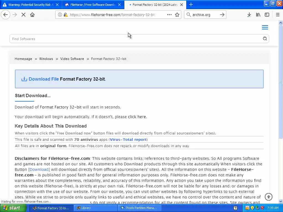Click the yellow shield tray icon
Screen dimensions: 283x212
coord(252,208)
